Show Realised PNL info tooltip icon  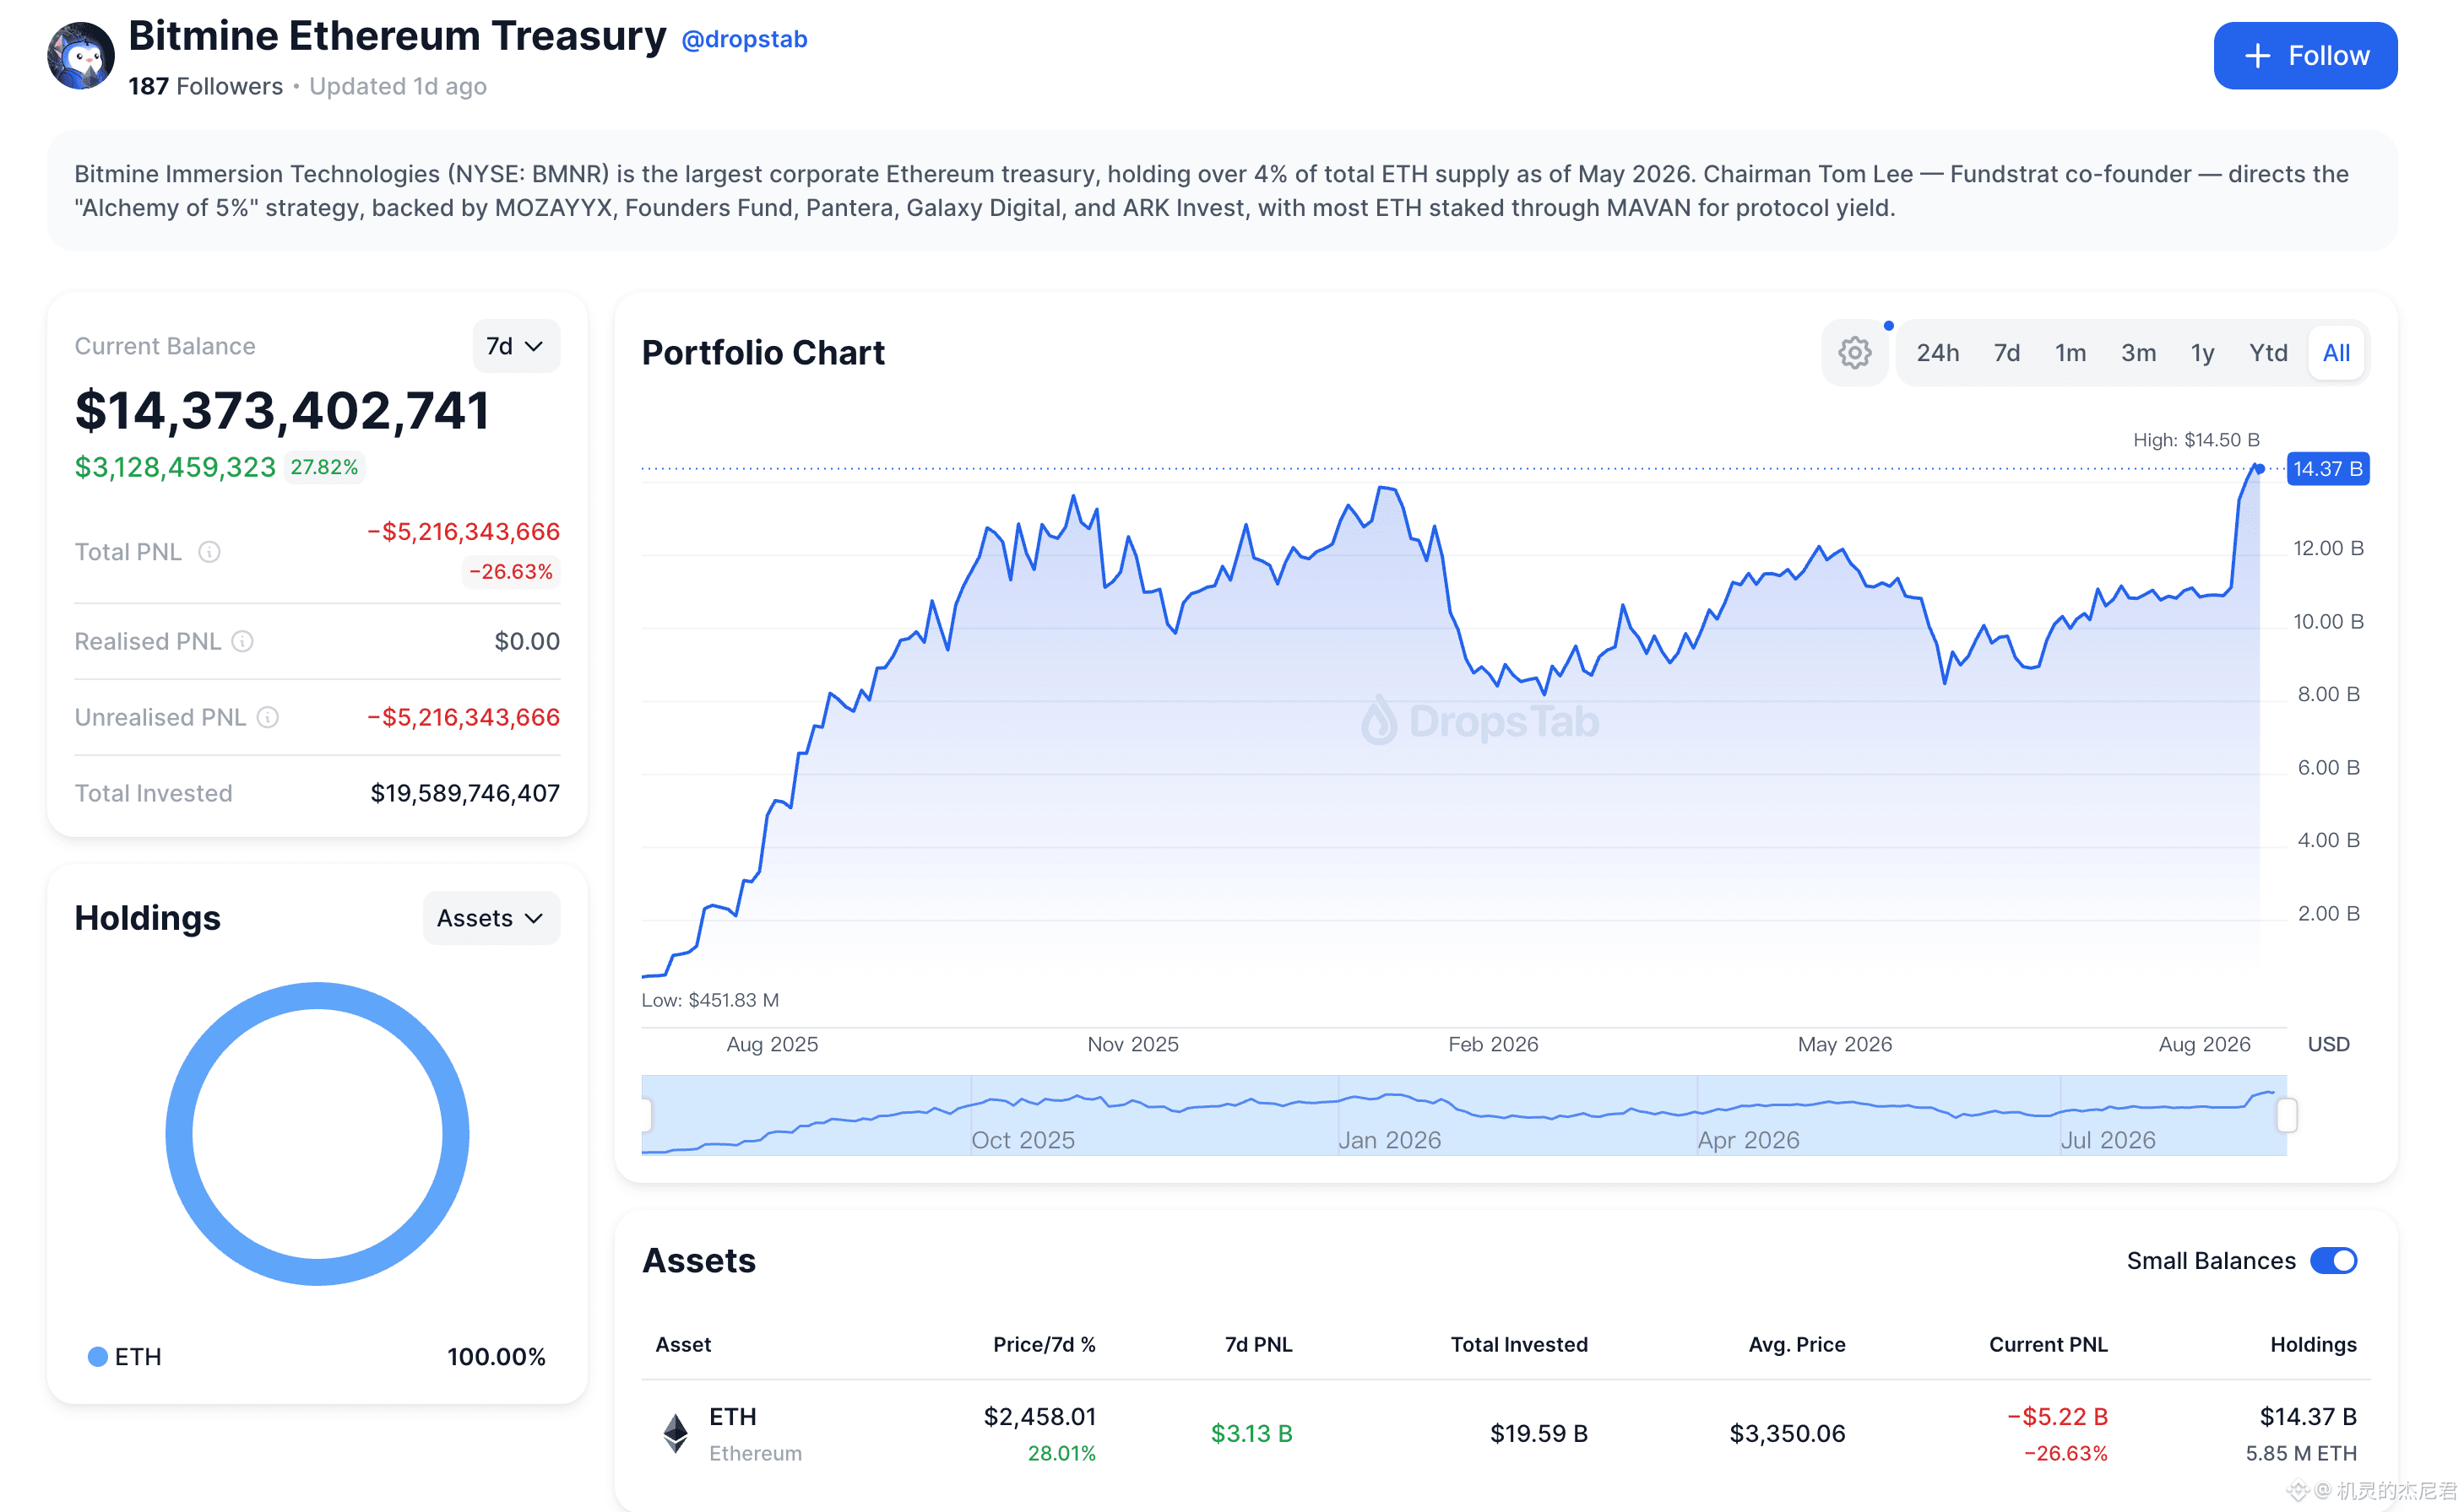pyautogui.click(x=242, y=641)
